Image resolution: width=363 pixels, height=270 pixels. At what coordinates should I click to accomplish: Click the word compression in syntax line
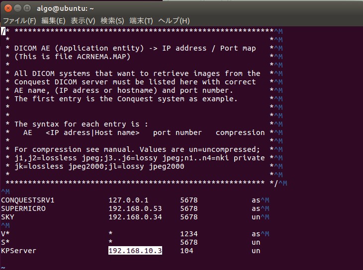point(240,133)
